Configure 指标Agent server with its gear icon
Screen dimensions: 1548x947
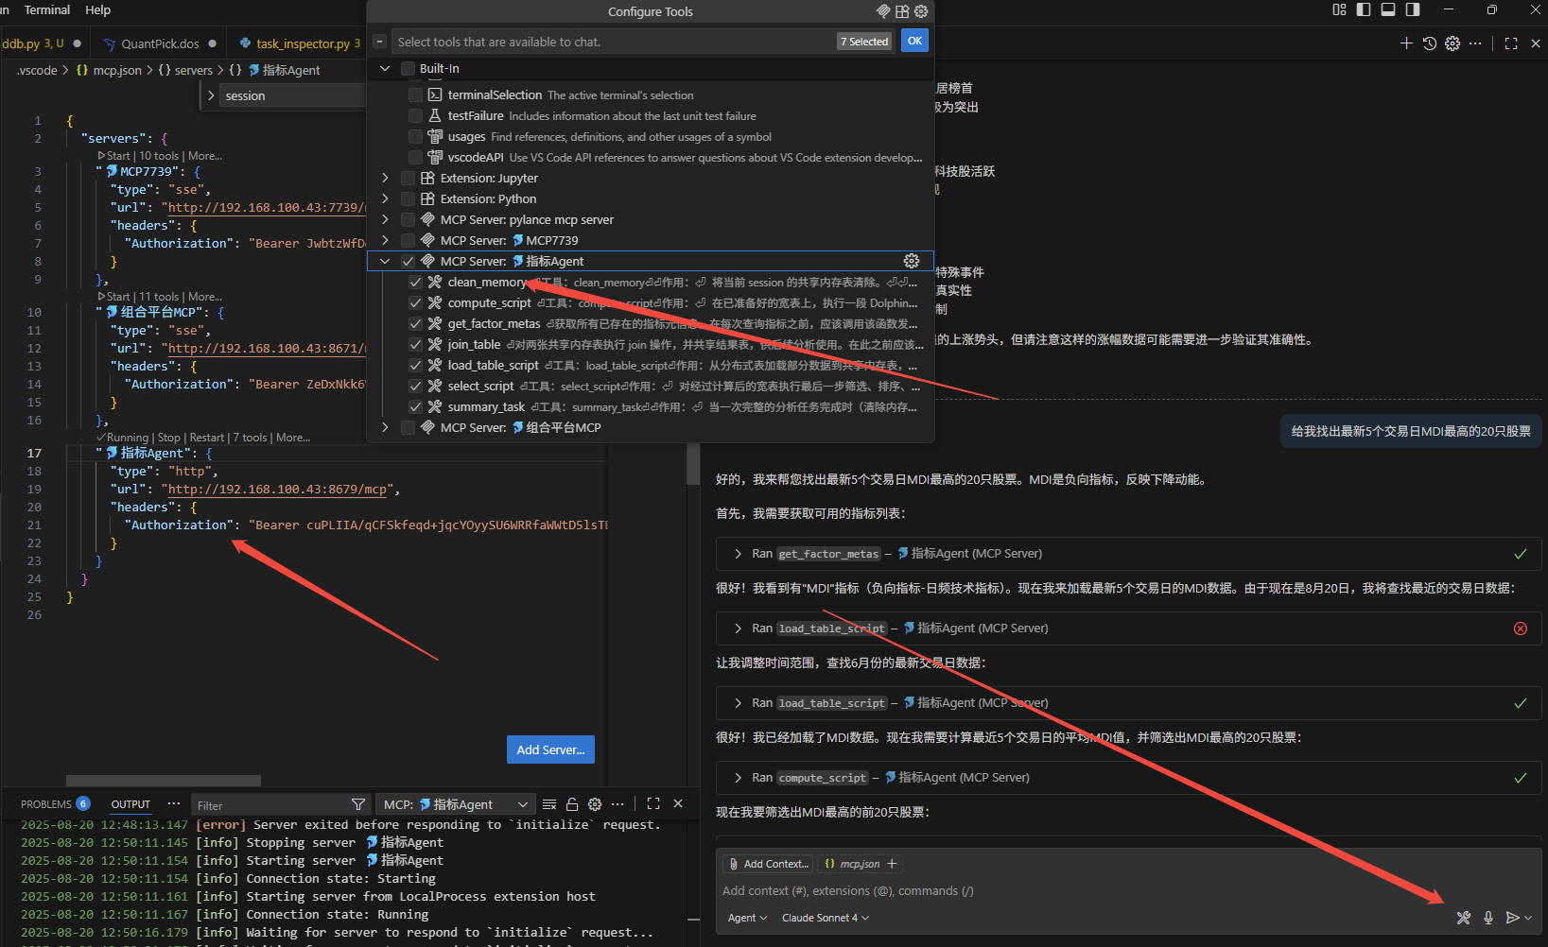click(x=912, y=261)
